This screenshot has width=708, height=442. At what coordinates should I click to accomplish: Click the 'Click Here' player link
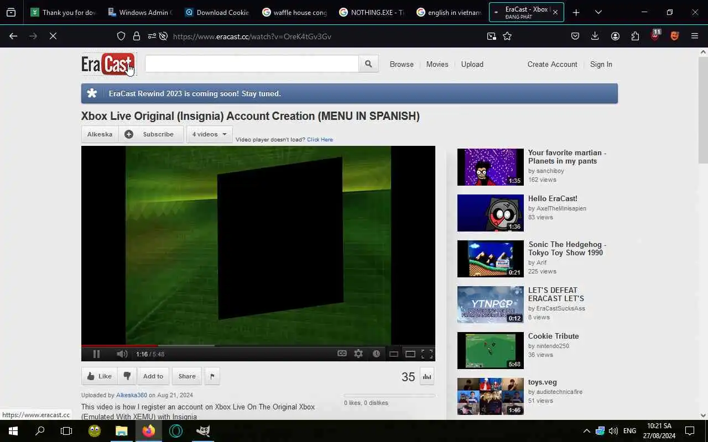pyautogui.click(x=320, y=140)
